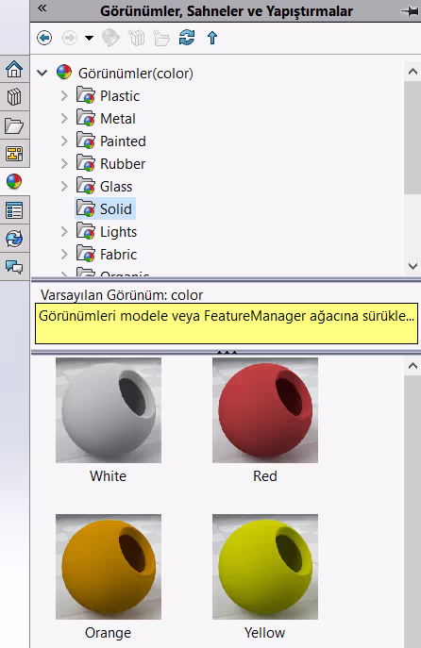
Task: Click the White label text
Action: click(108, 476)
